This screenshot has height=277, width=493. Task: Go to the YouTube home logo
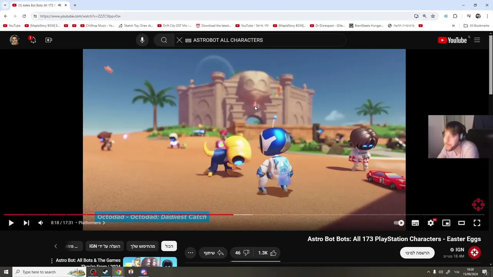(x=452, y=40)
